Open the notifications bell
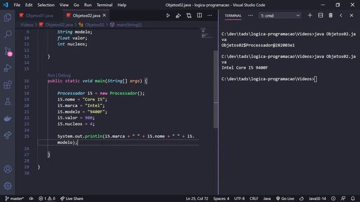The image size is (360, 202). pos(353,199)
